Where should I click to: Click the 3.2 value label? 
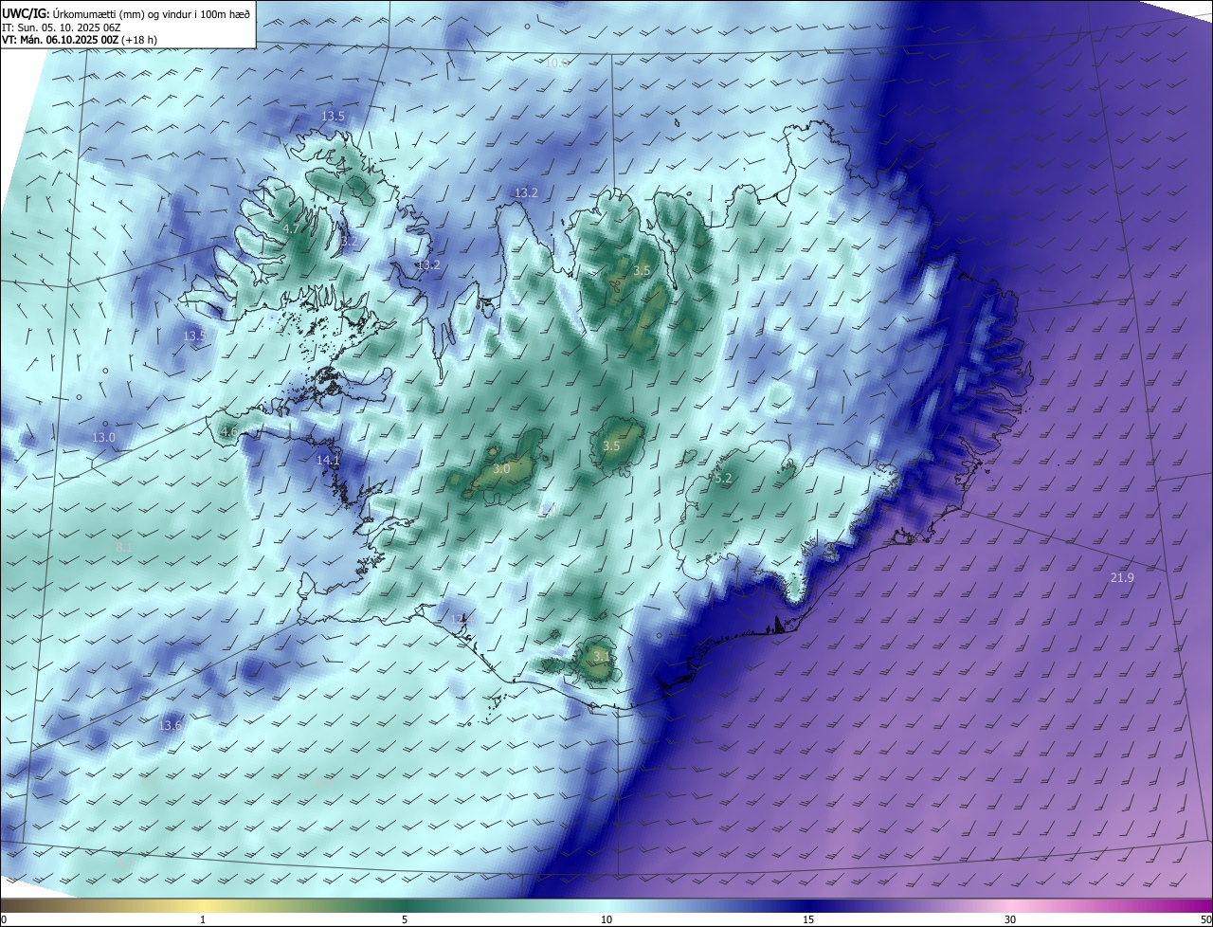349,241
